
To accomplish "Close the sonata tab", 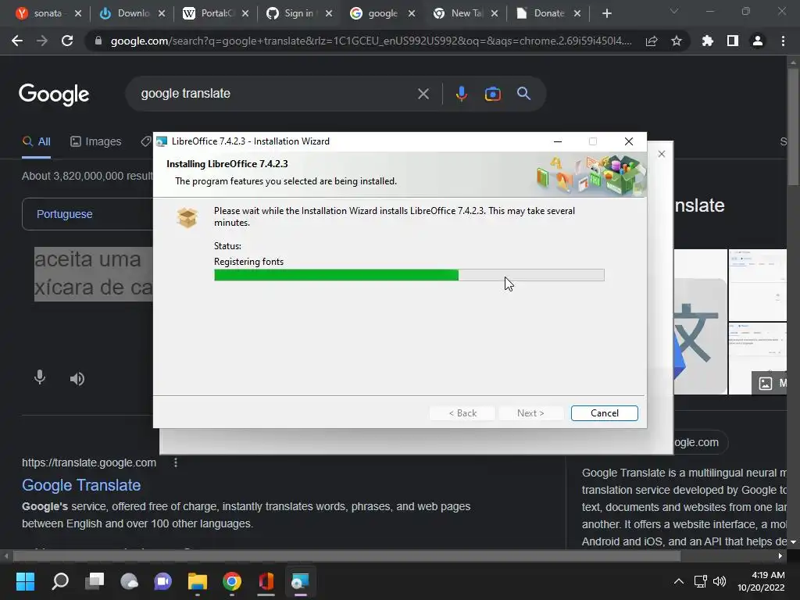I will 78,13.
